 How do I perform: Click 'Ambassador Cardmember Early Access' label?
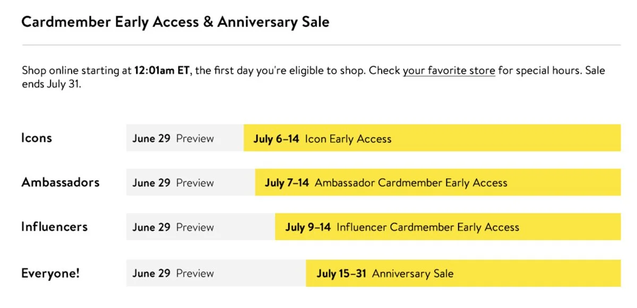click(411, 183)
